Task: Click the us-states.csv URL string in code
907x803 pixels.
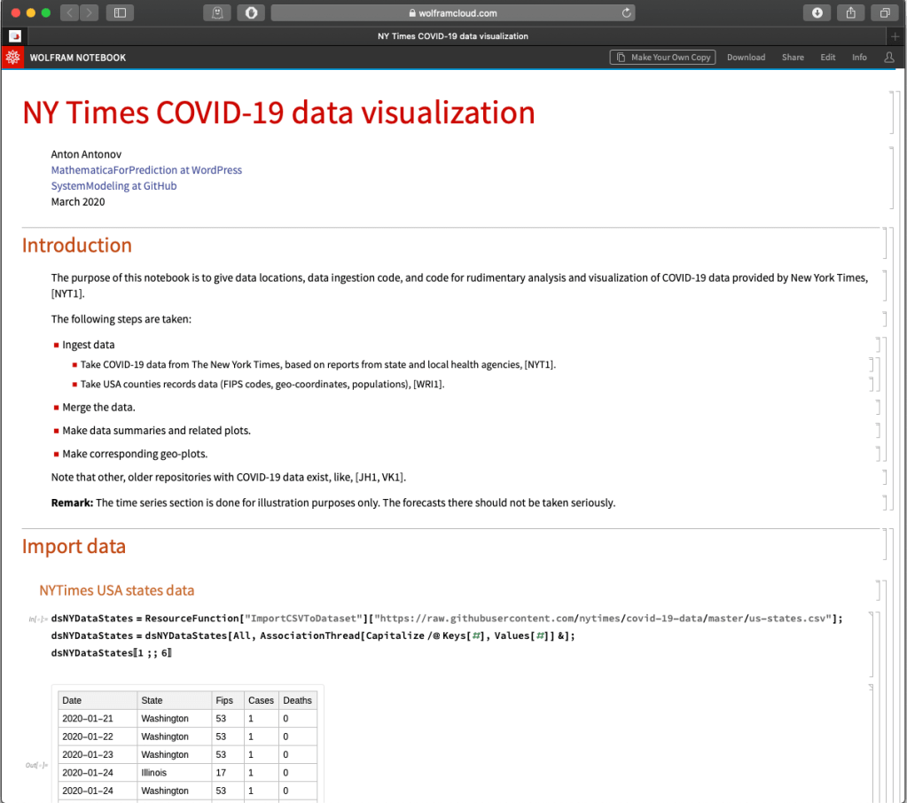Action: (603, 618)
